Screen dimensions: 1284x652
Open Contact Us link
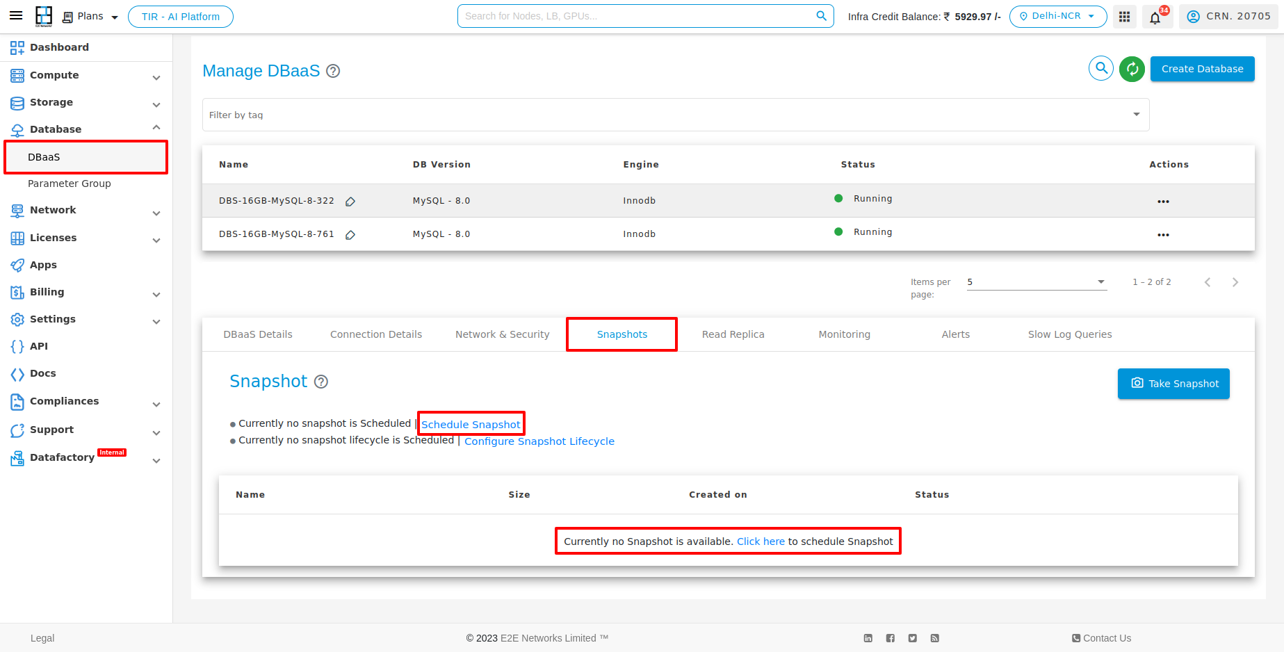pos(1102,638)
